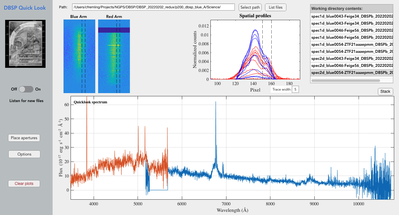Select the highlighted spec2d_blue0054-ZTF21aaaepmm file
Viewport: 399px width, 215px height.
coord(352,73)
